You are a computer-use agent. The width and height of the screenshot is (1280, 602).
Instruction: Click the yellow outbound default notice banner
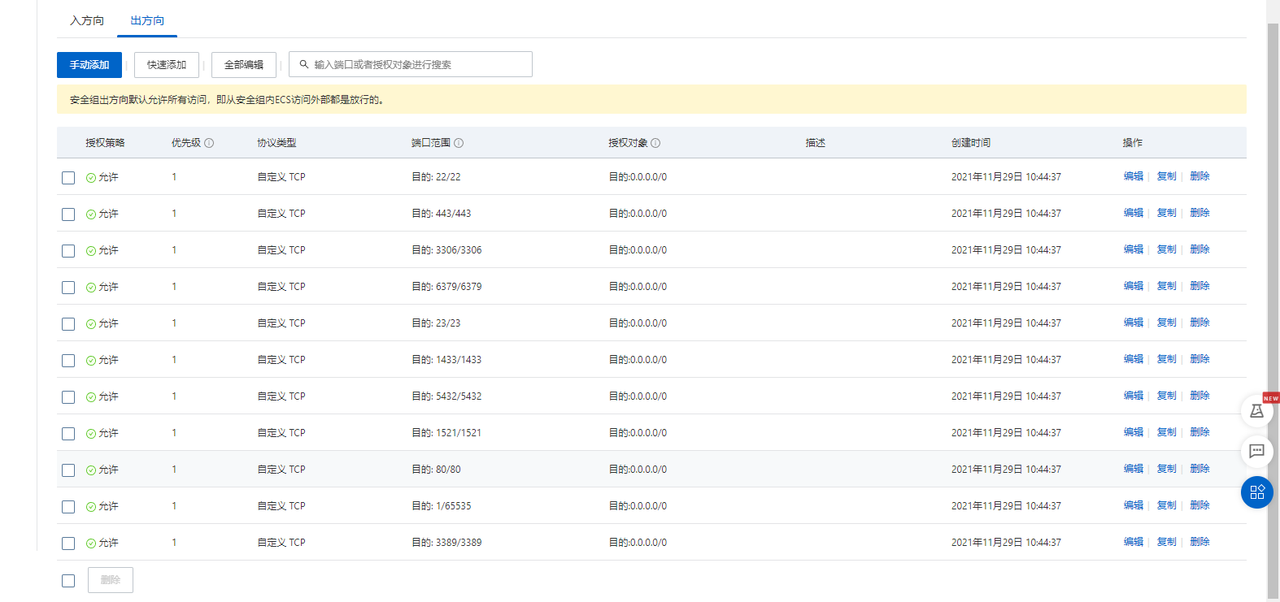pyautogui.click(x=651, y=99)
